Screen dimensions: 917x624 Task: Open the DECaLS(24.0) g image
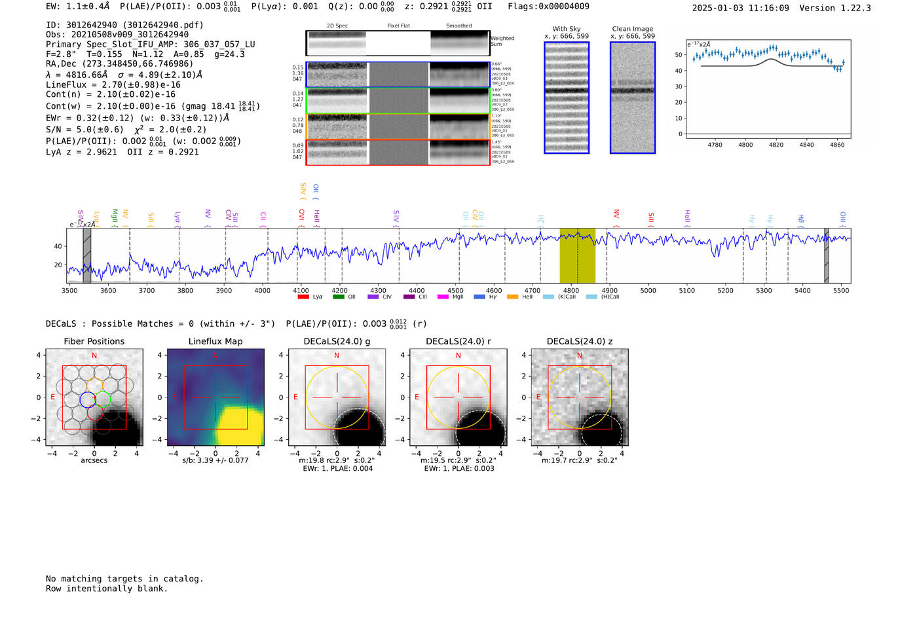click(337, 397)
